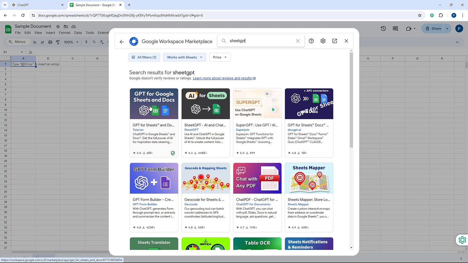This screenshot has width=468, height=263.
Task: Click the Marketplace results scrollbar
Action: 351,100
